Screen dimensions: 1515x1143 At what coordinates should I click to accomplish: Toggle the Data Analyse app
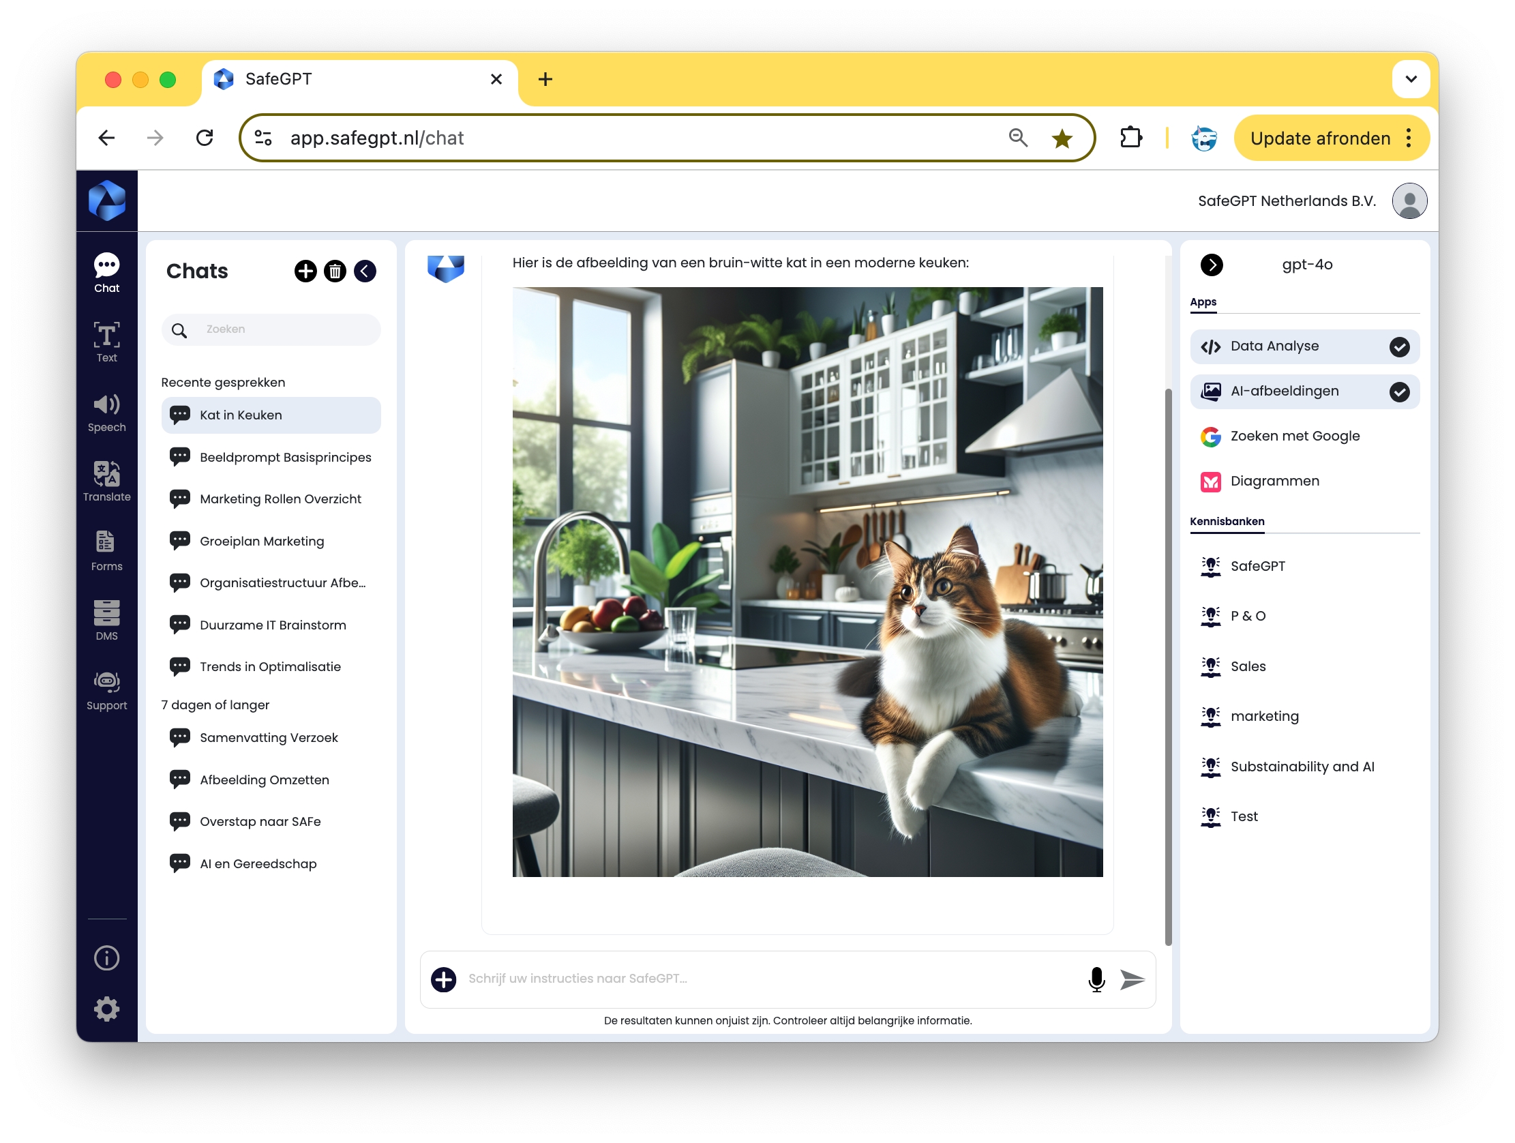tap(1305, 346)
